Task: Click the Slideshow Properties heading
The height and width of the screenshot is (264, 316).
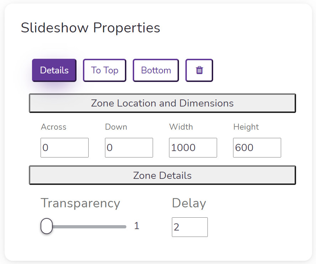Action: click(90, 28)
